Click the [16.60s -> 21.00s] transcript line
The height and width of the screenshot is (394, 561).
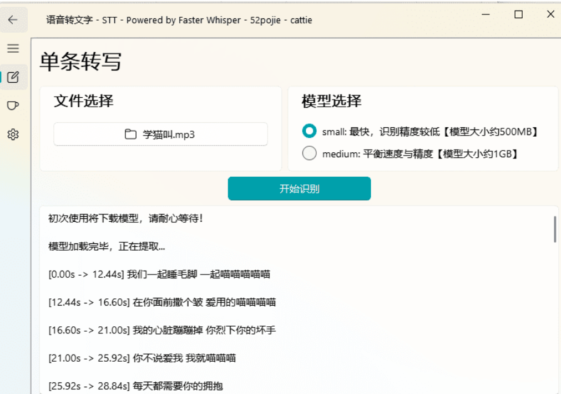coord(162,330)
